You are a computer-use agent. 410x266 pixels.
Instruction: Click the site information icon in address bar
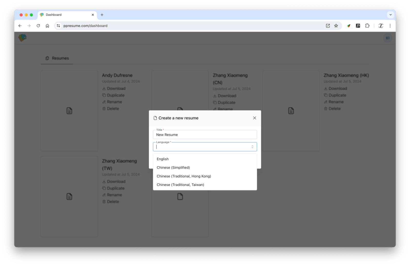58,26
